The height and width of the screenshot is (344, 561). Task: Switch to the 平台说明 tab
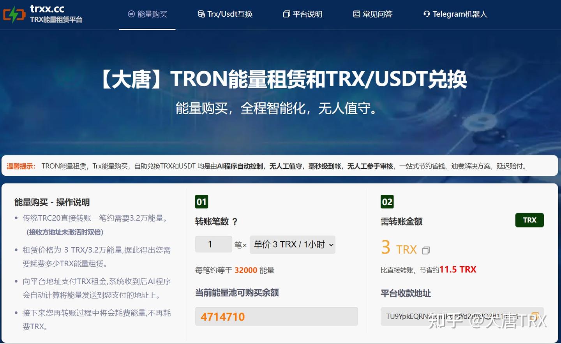click(x=303, y=14)
